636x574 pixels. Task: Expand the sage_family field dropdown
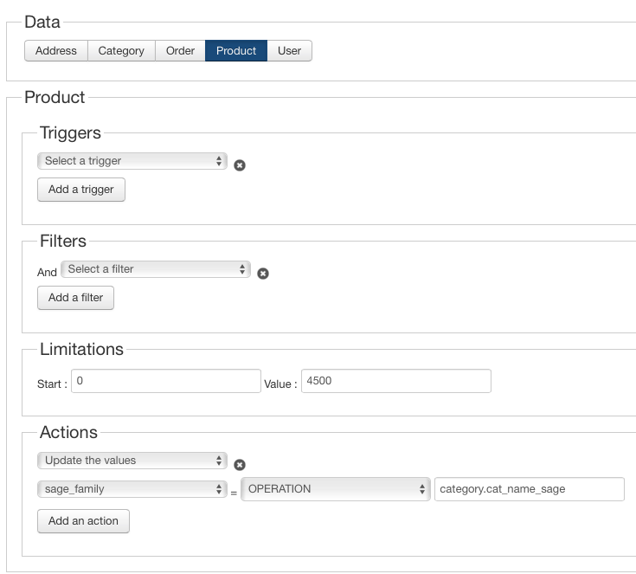point(132,489)
